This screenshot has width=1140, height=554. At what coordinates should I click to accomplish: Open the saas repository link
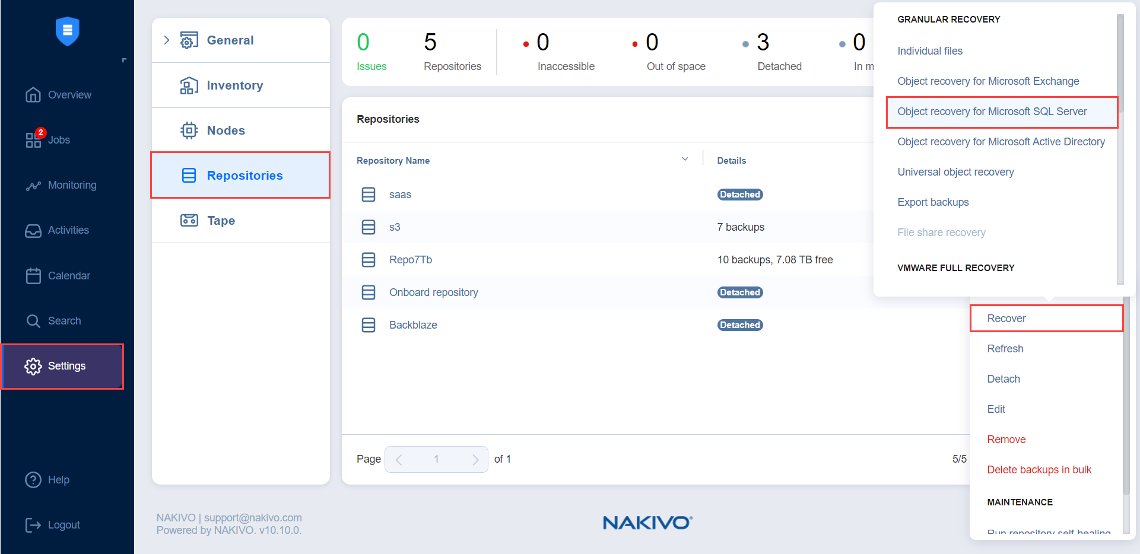[x=400, y=195]
